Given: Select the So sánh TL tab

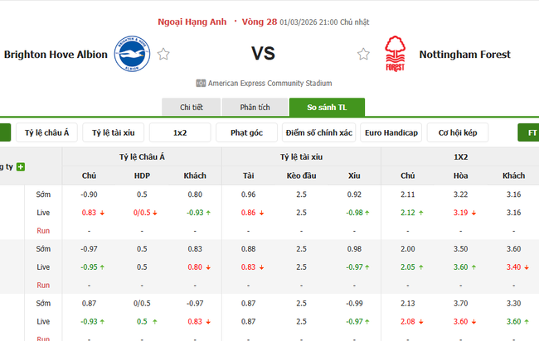Looking at the screenshot, I should 326,108.
